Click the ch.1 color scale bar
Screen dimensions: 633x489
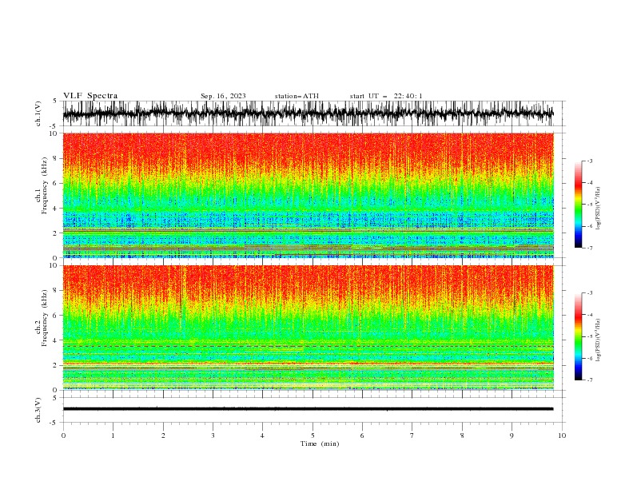point(578,205)
